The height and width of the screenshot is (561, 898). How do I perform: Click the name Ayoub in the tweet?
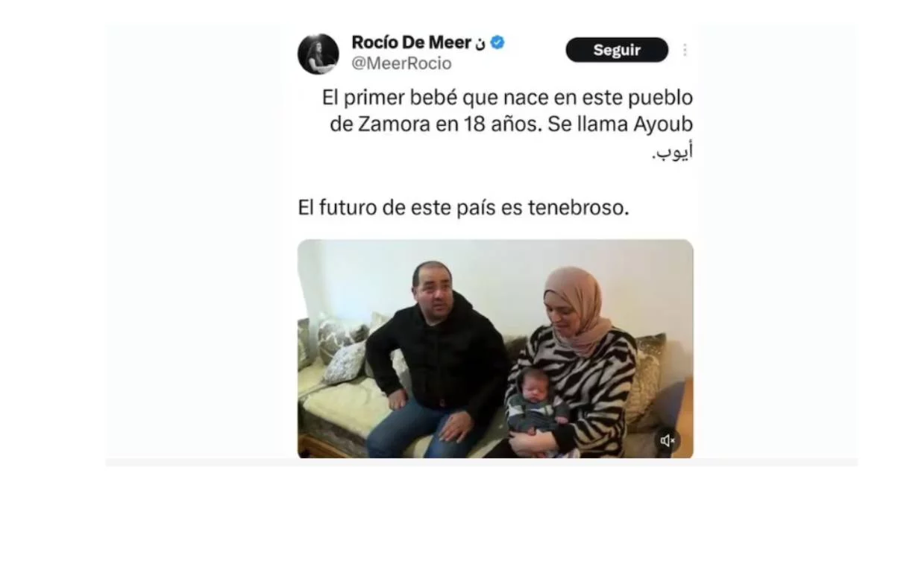click(664, 124)
